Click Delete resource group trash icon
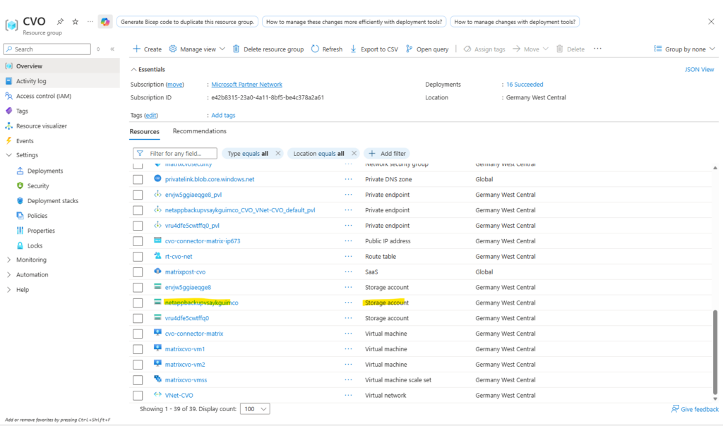Image resolution: width=723 pixels, height=426 pixels. 237,49
